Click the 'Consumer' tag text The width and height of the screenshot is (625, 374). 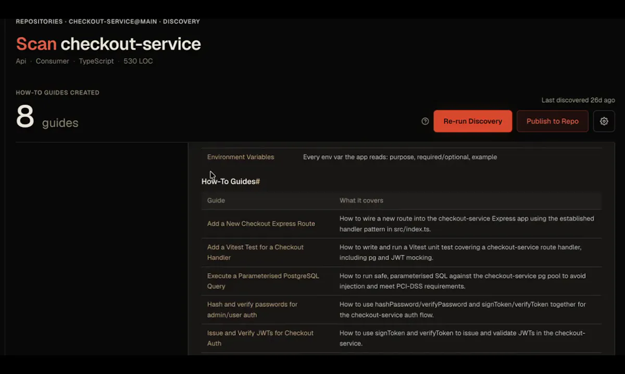[53, 61]
